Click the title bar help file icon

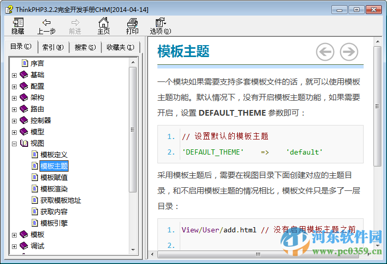(9, 10)
